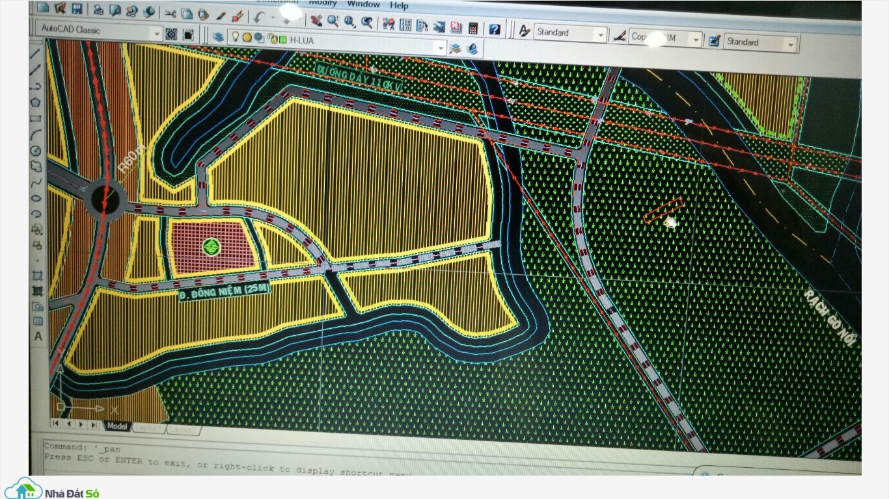Select the Multiline Text A tool
Viewport: 889px width, 499px height.
pos(38,336)
